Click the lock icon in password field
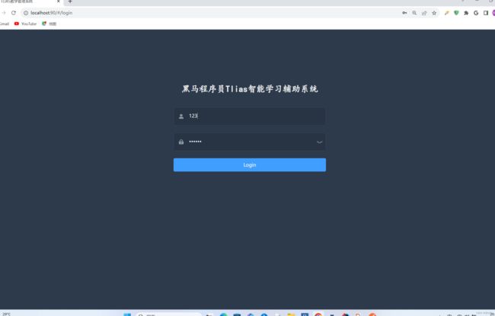 (x=181, y=142)
